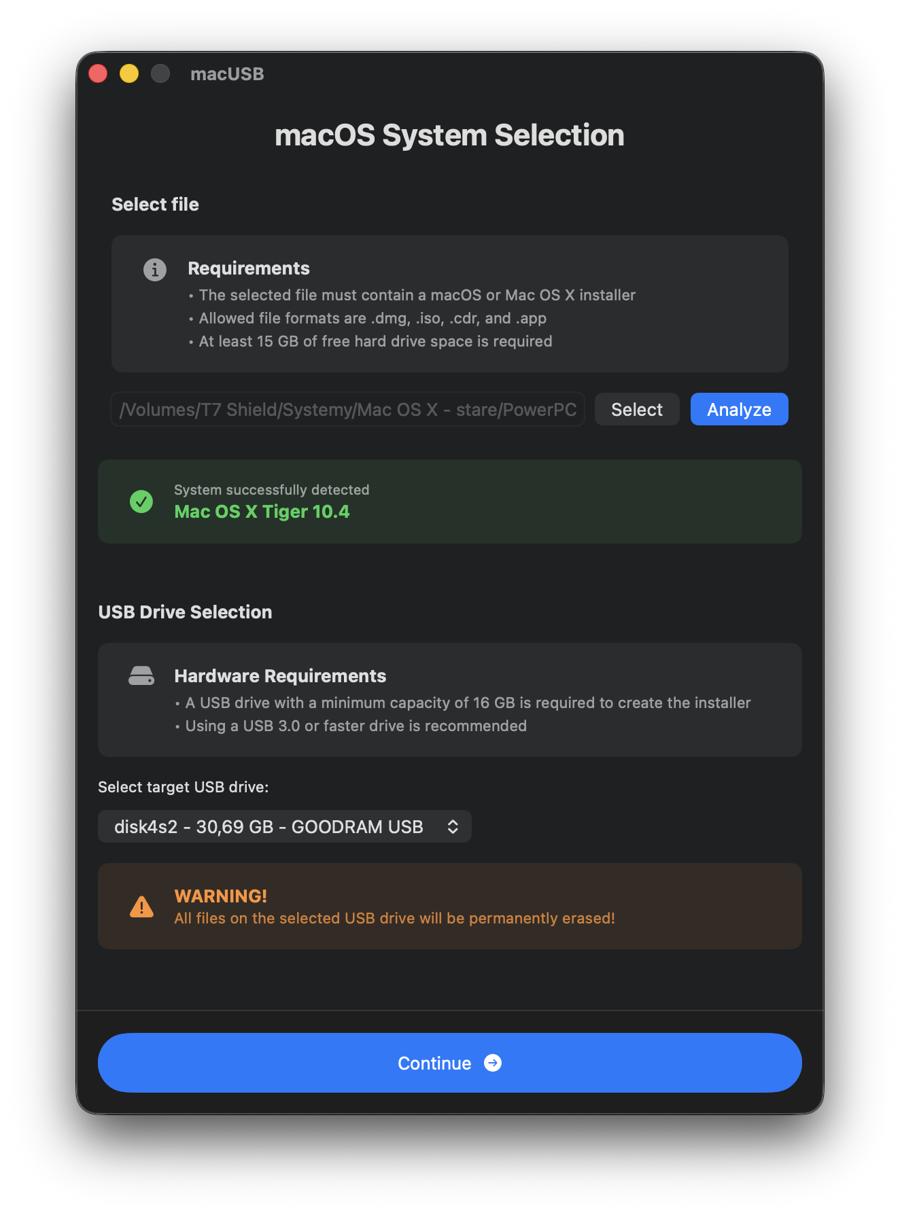Click the arrow icon inside the Continue button

pyautogui.click(x=493, y=1063)
